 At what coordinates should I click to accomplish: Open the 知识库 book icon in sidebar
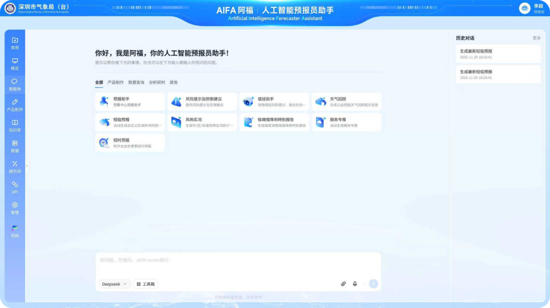pos(15,123)
